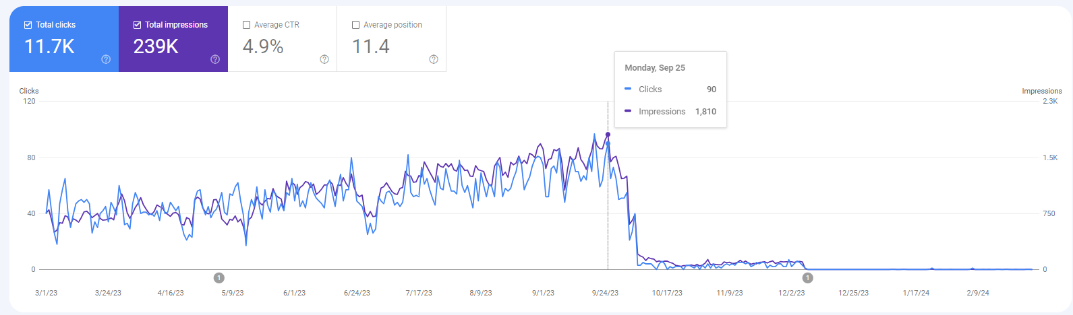Click the 8/9/23 x-axis date label
Image resolution: width=1073 pixels, height=315 pixels.
(481, 293)
